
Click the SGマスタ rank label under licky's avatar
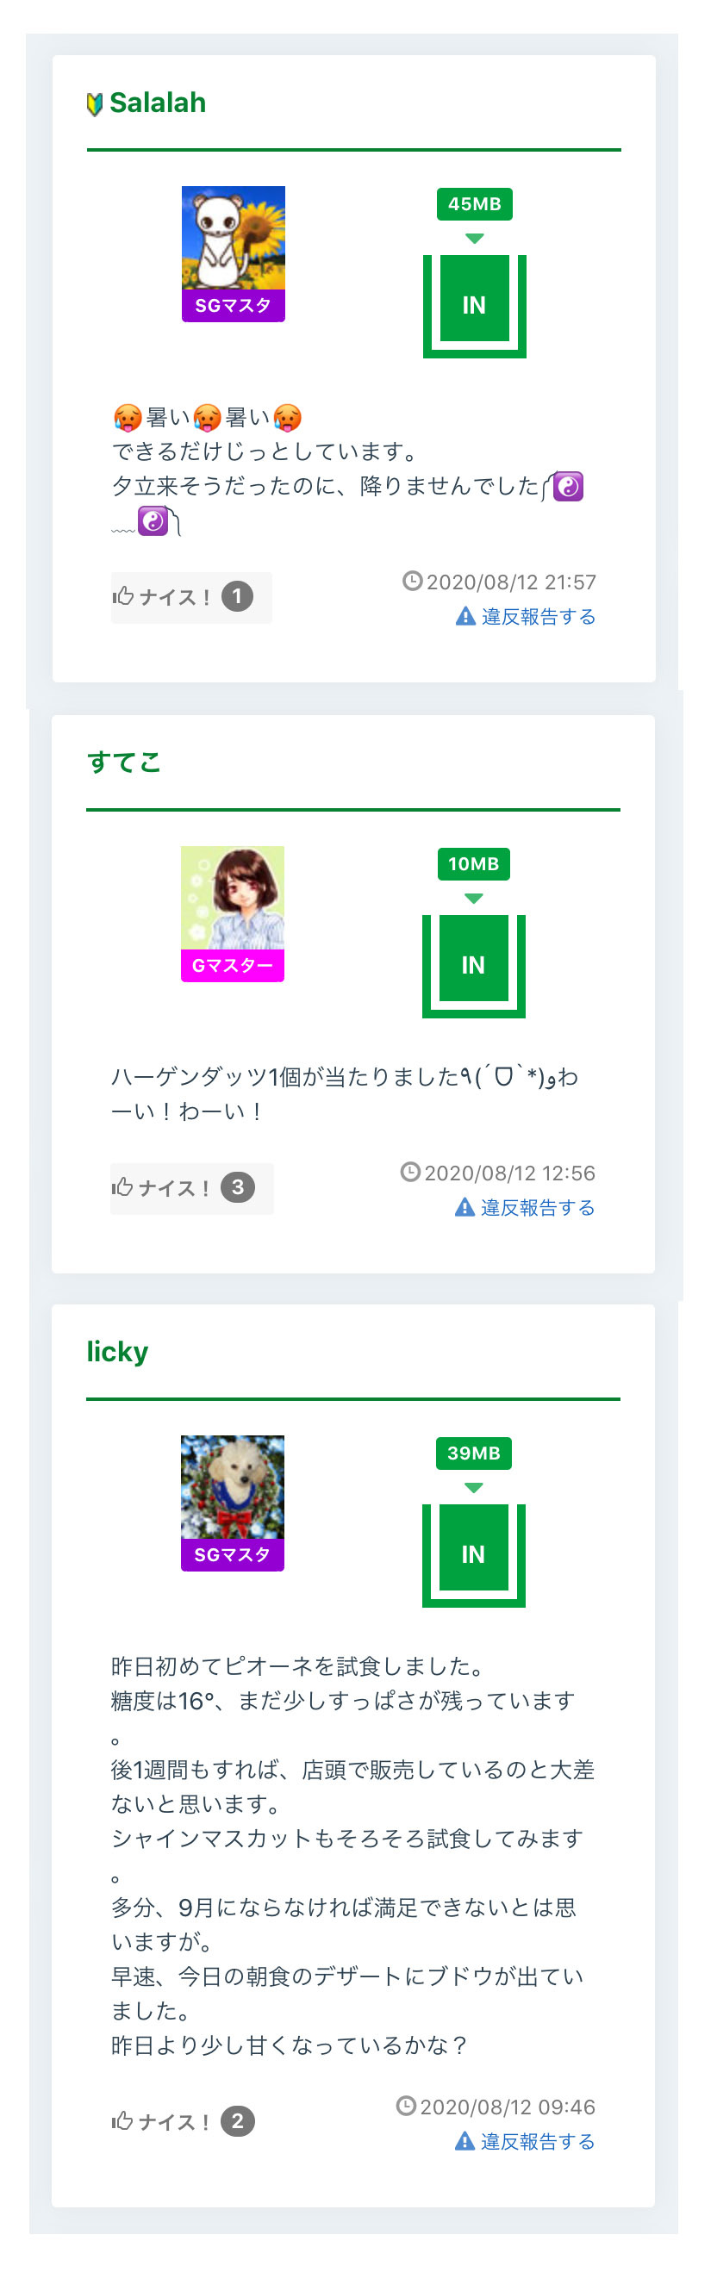pos(232,1555)
